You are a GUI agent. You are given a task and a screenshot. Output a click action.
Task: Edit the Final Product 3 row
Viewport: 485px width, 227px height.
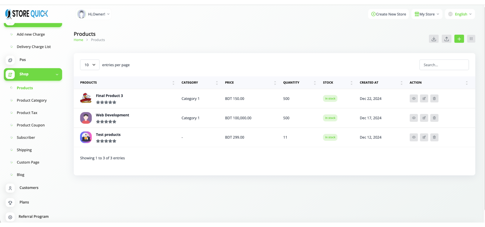(x=424, y=99)
